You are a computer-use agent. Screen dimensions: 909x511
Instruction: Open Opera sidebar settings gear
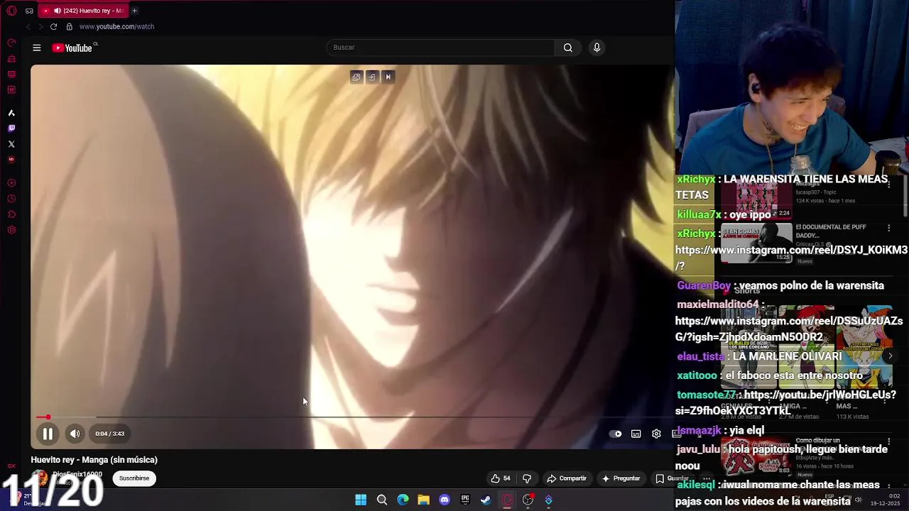pyautogui.click(x=11, y=230)
